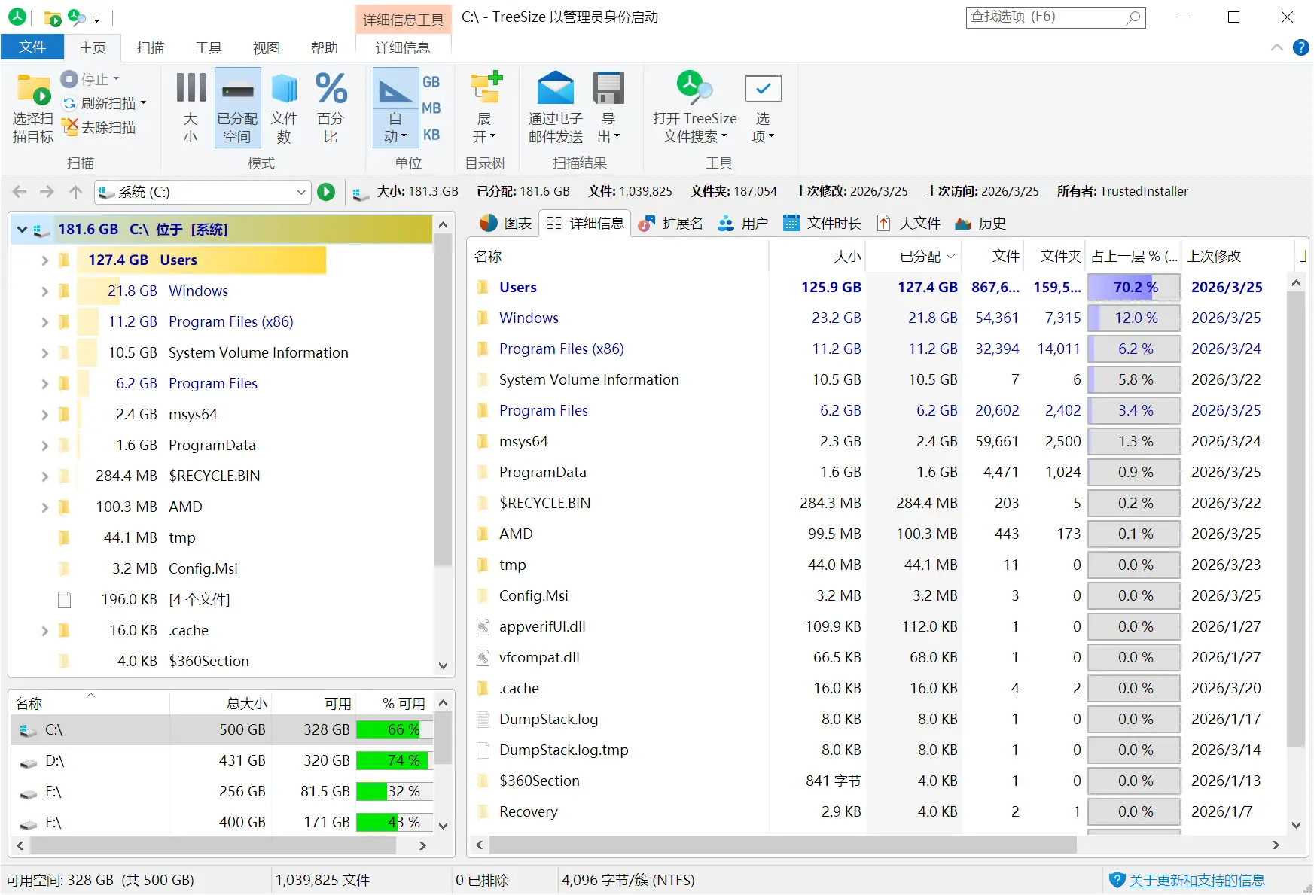Expand the Windows folder tree node
Viewport: 1314px width, 895px height.
[44, 291]
